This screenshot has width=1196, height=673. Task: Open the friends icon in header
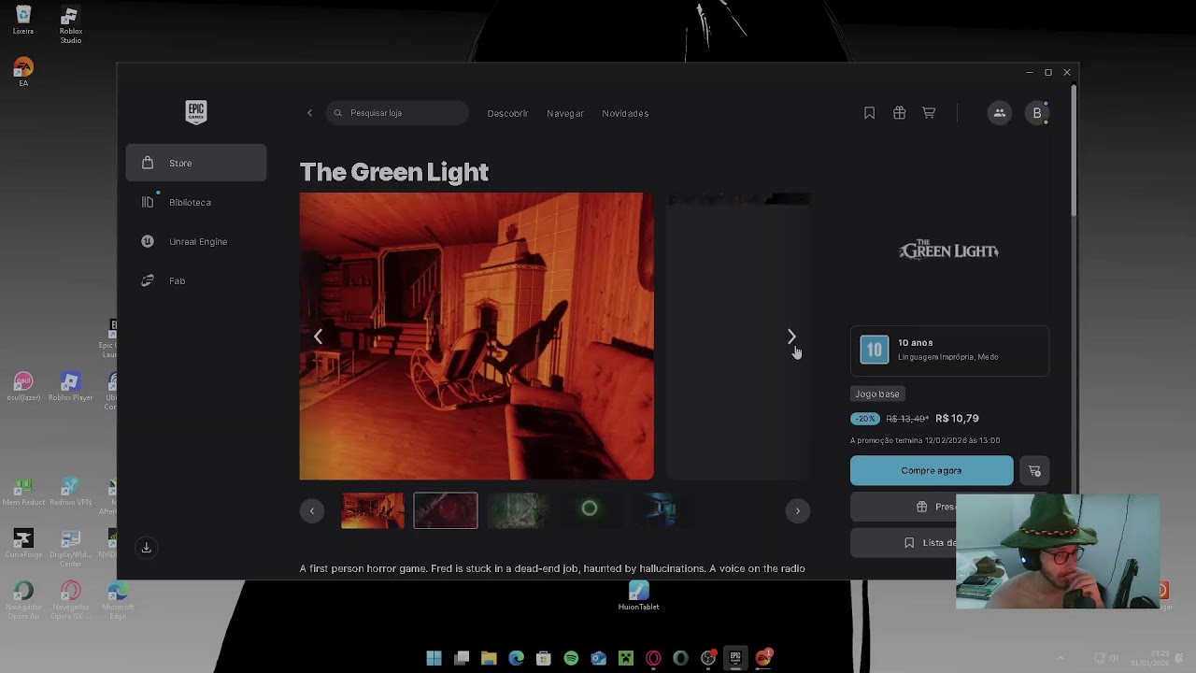pos(999,113)
